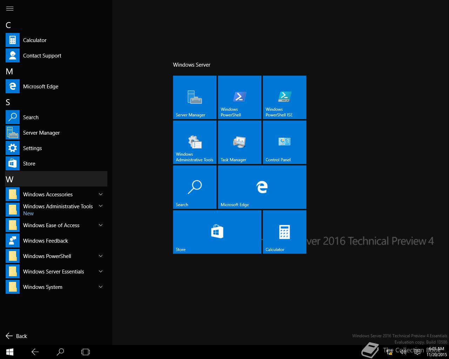Open Task View in the taskbar
This screenshot has width=449, height=359.
click(x=86, y=352)
